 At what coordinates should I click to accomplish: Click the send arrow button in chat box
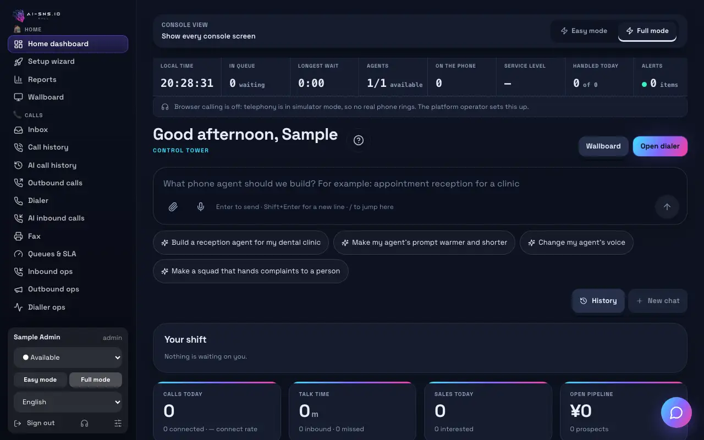(667, 207)
